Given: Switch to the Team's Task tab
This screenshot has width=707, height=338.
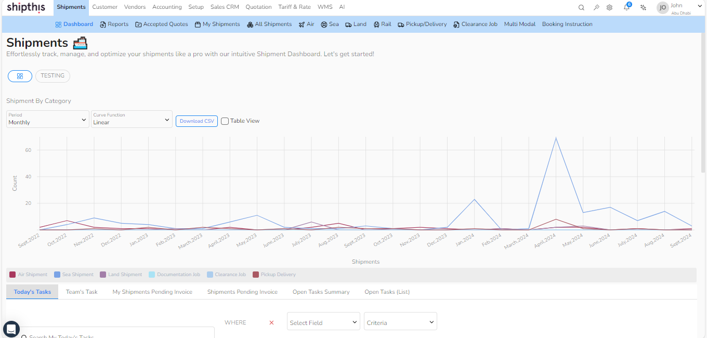Looking at the screenshot, I should point(81,292).
